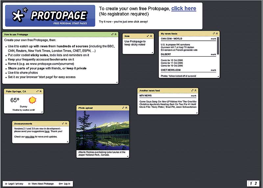The image size is (263, 188).
Task: Click 'mark' next to MTV NEWS
Action: coord(194,96)
